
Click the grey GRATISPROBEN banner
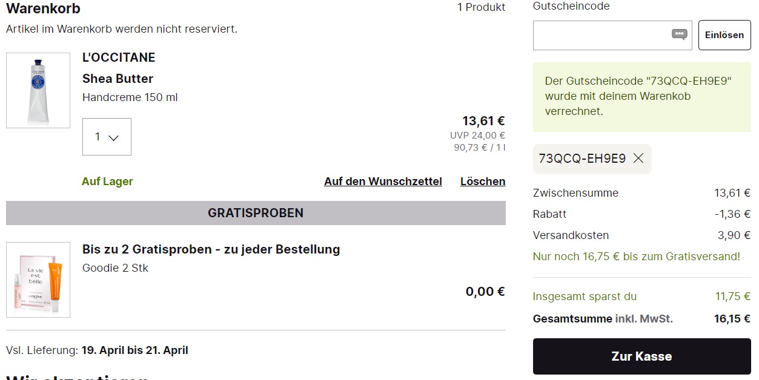(256, 213)
